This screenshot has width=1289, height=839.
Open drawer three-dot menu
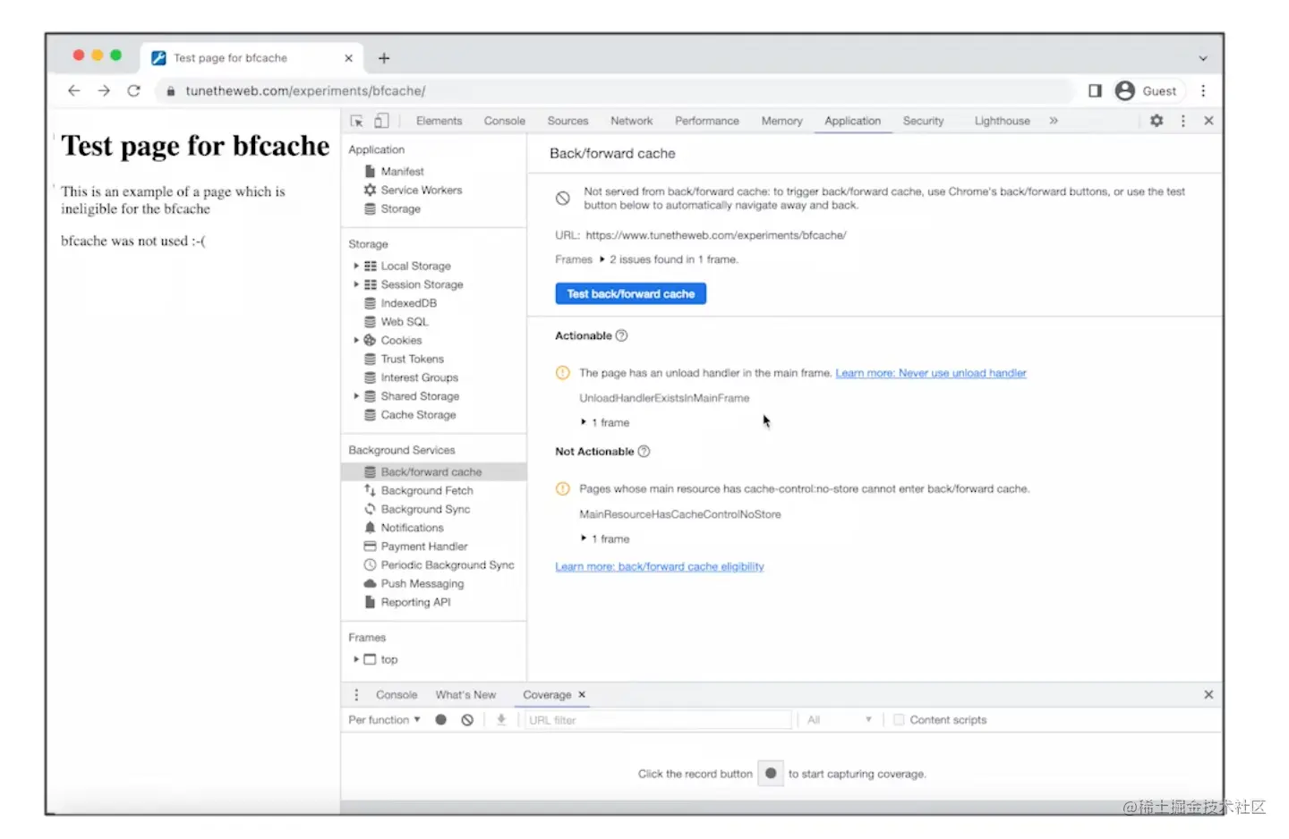tap(356, 695)
